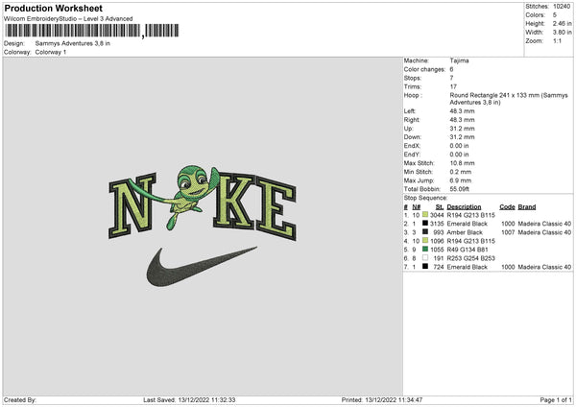
Task: Select the Trims value "17"
Action: click(x=453, y=86)
